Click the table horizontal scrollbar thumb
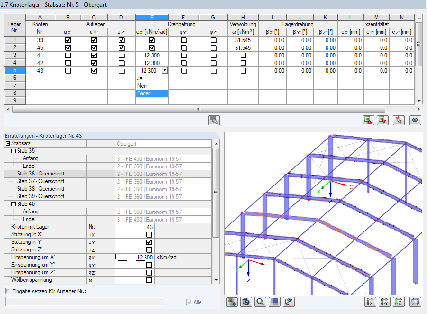Image resolution: width=427 pixels, height=314 pixels. pyautogui.click(x=199, y=109)
